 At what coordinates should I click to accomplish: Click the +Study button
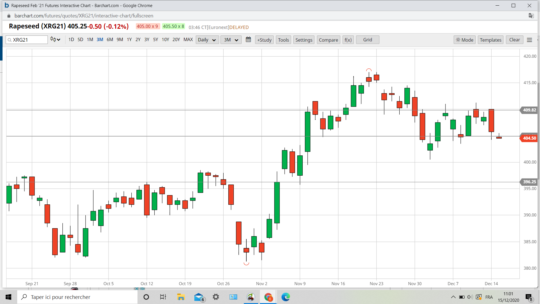tap(264, 40)
